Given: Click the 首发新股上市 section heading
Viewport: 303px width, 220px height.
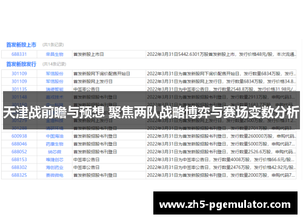Looking at the screenshot, I should tap(21, 45).
